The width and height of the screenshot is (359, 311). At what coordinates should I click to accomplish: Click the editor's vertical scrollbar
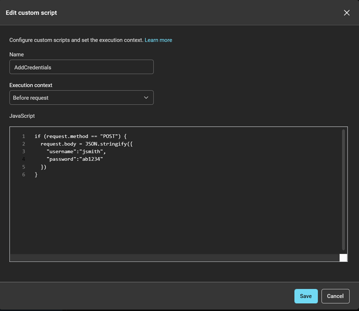(x=343, y=189)
